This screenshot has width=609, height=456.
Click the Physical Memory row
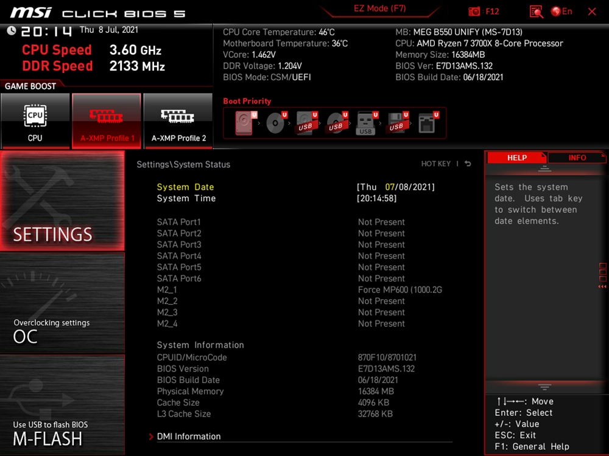click(275, 391)
